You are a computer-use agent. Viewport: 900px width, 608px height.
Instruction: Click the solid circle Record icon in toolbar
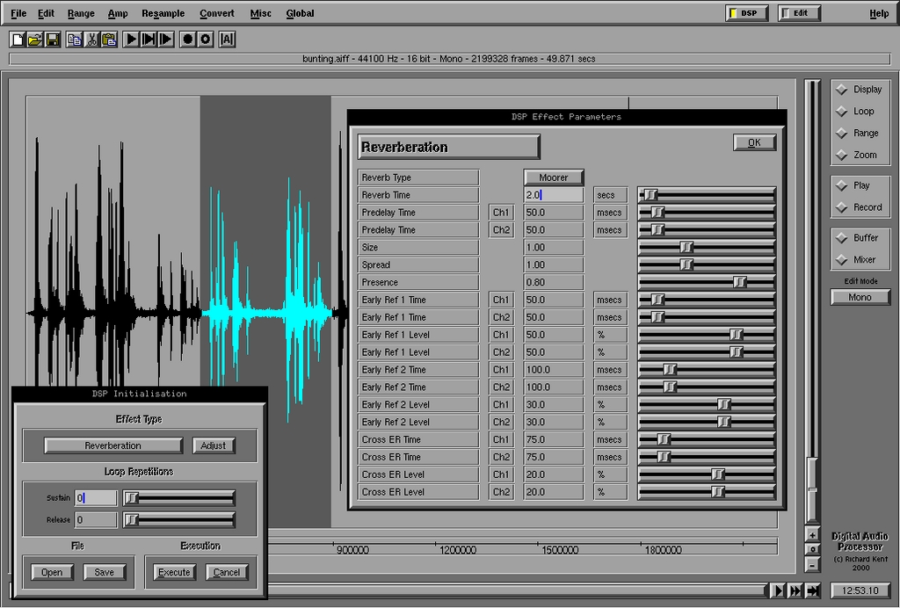[187, 40]
